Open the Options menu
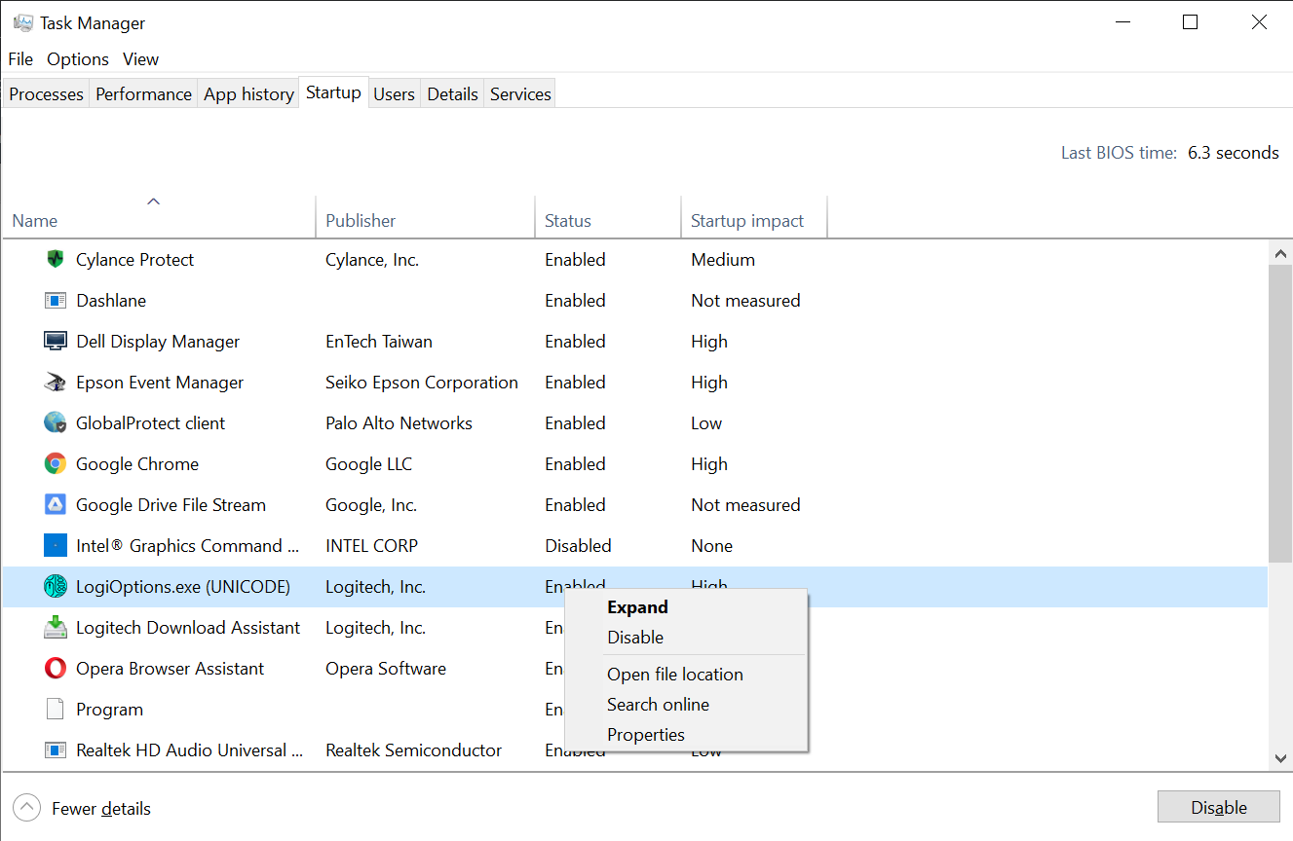 pyautogui.click(x=78, y=59)
